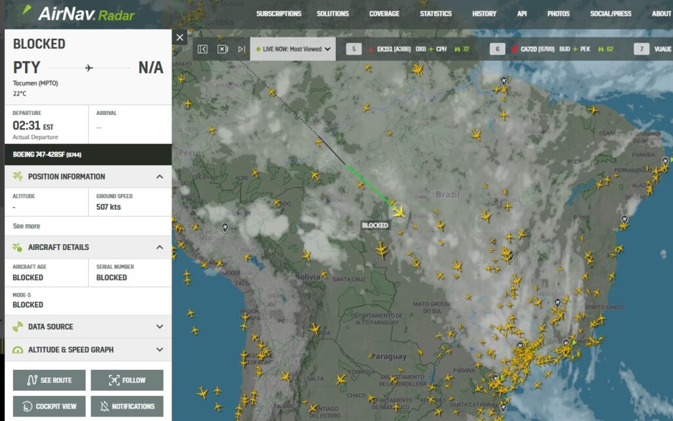
Task: Click the EK151 flight red aircraft icon
Action: [371, 49]
